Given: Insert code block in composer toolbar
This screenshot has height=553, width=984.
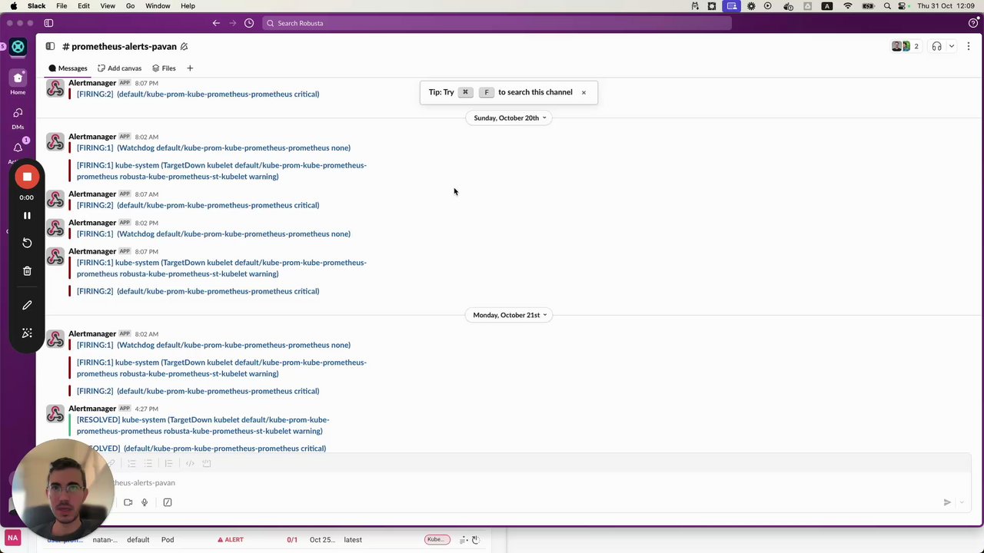Looking at the screenshot, I should pyautogui.click(x=206, y=463).
